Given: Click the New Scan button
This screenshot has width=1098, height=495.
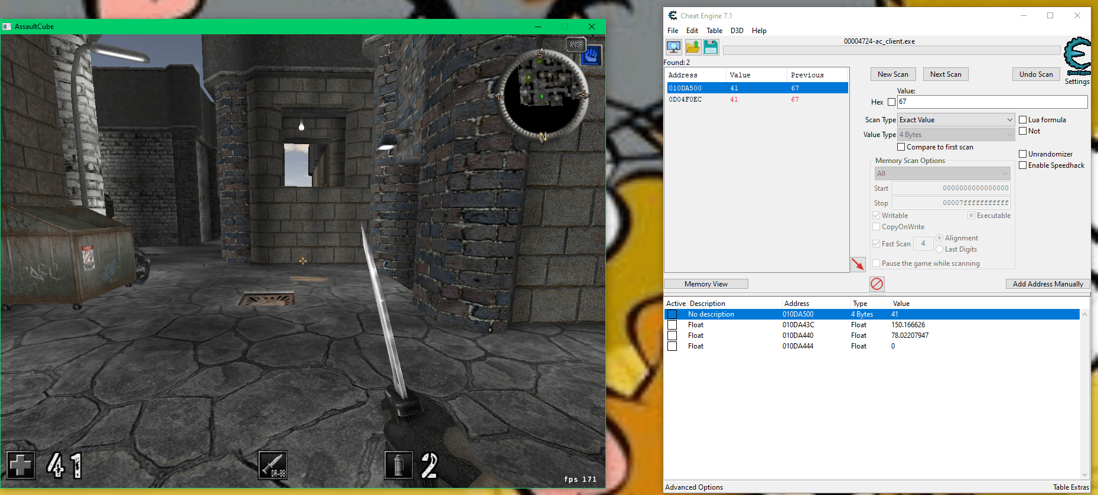Looking at the screenshot, I should tap(893, 74).
